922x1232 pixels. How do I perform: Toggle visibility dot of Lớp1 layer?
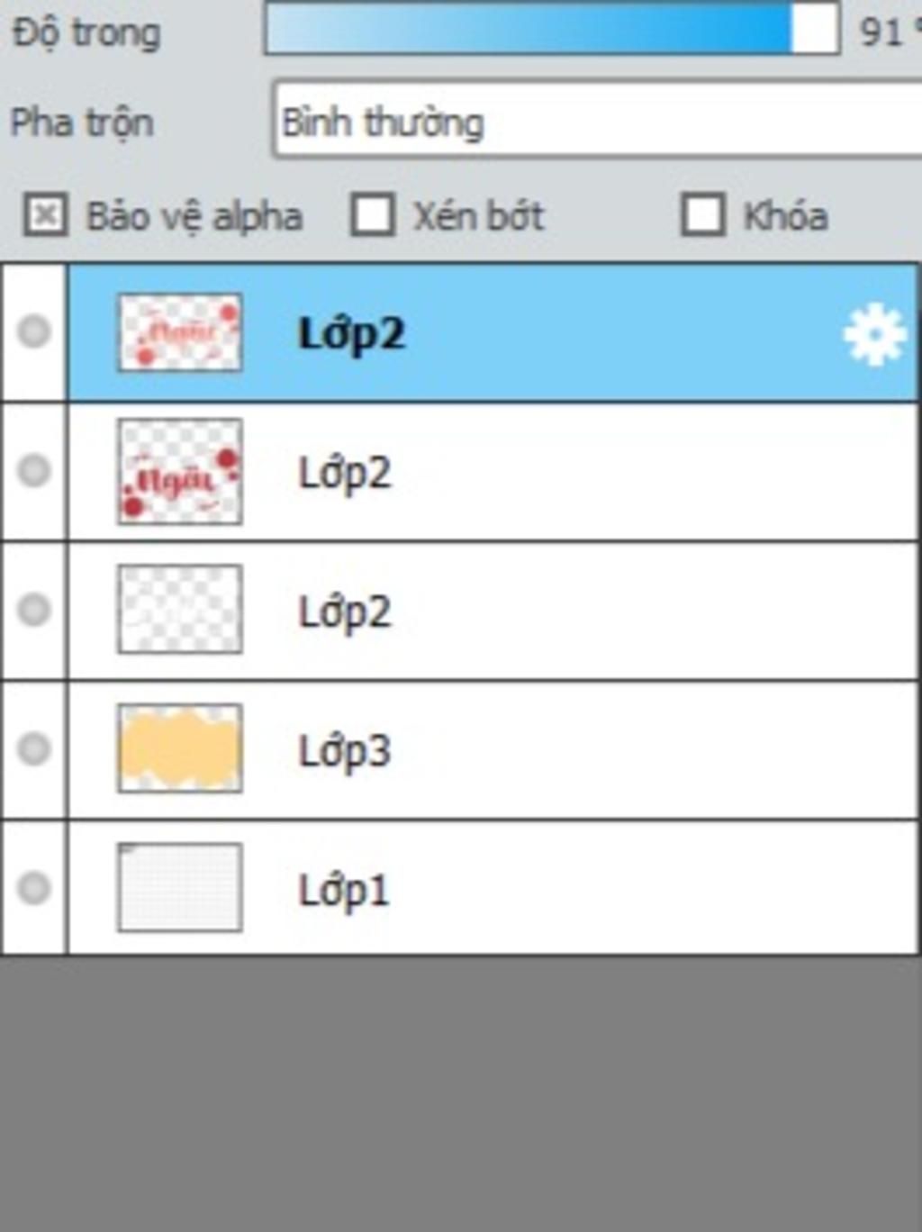pyautogui.click(x=34, y=888)
